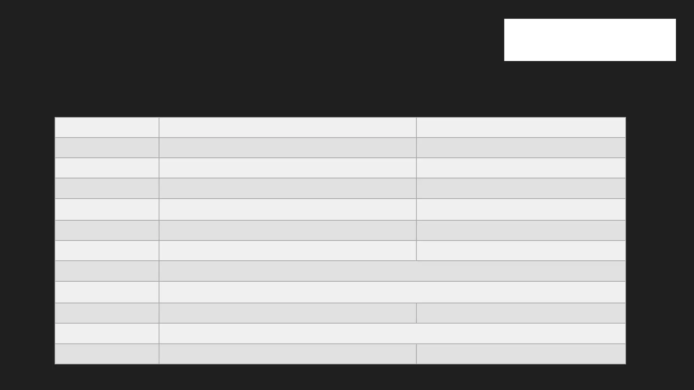The width and height of the screenshot is (694, 390).
Task: Click the middle cell in the fifth table row
Action: point(287,209)
